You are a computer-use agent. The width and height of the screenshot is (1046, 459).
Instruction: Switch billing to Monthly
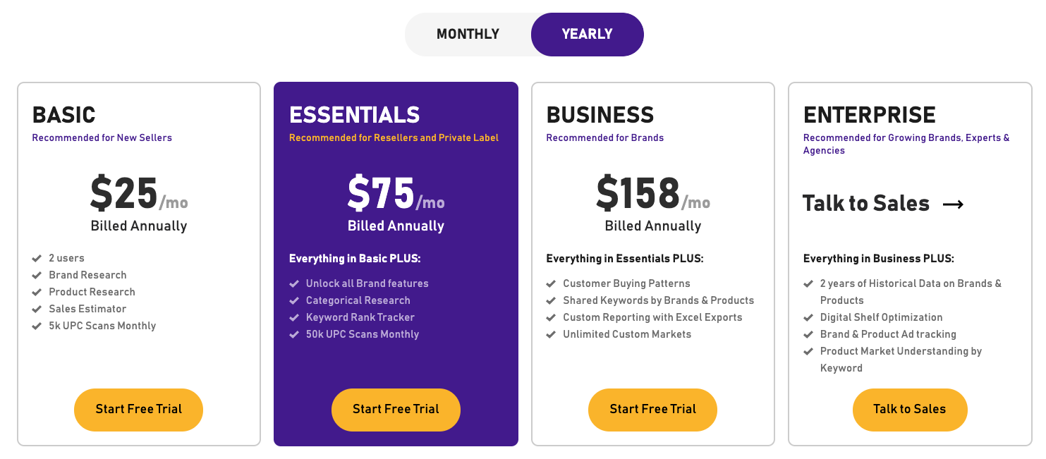click(x=468, y=34)
